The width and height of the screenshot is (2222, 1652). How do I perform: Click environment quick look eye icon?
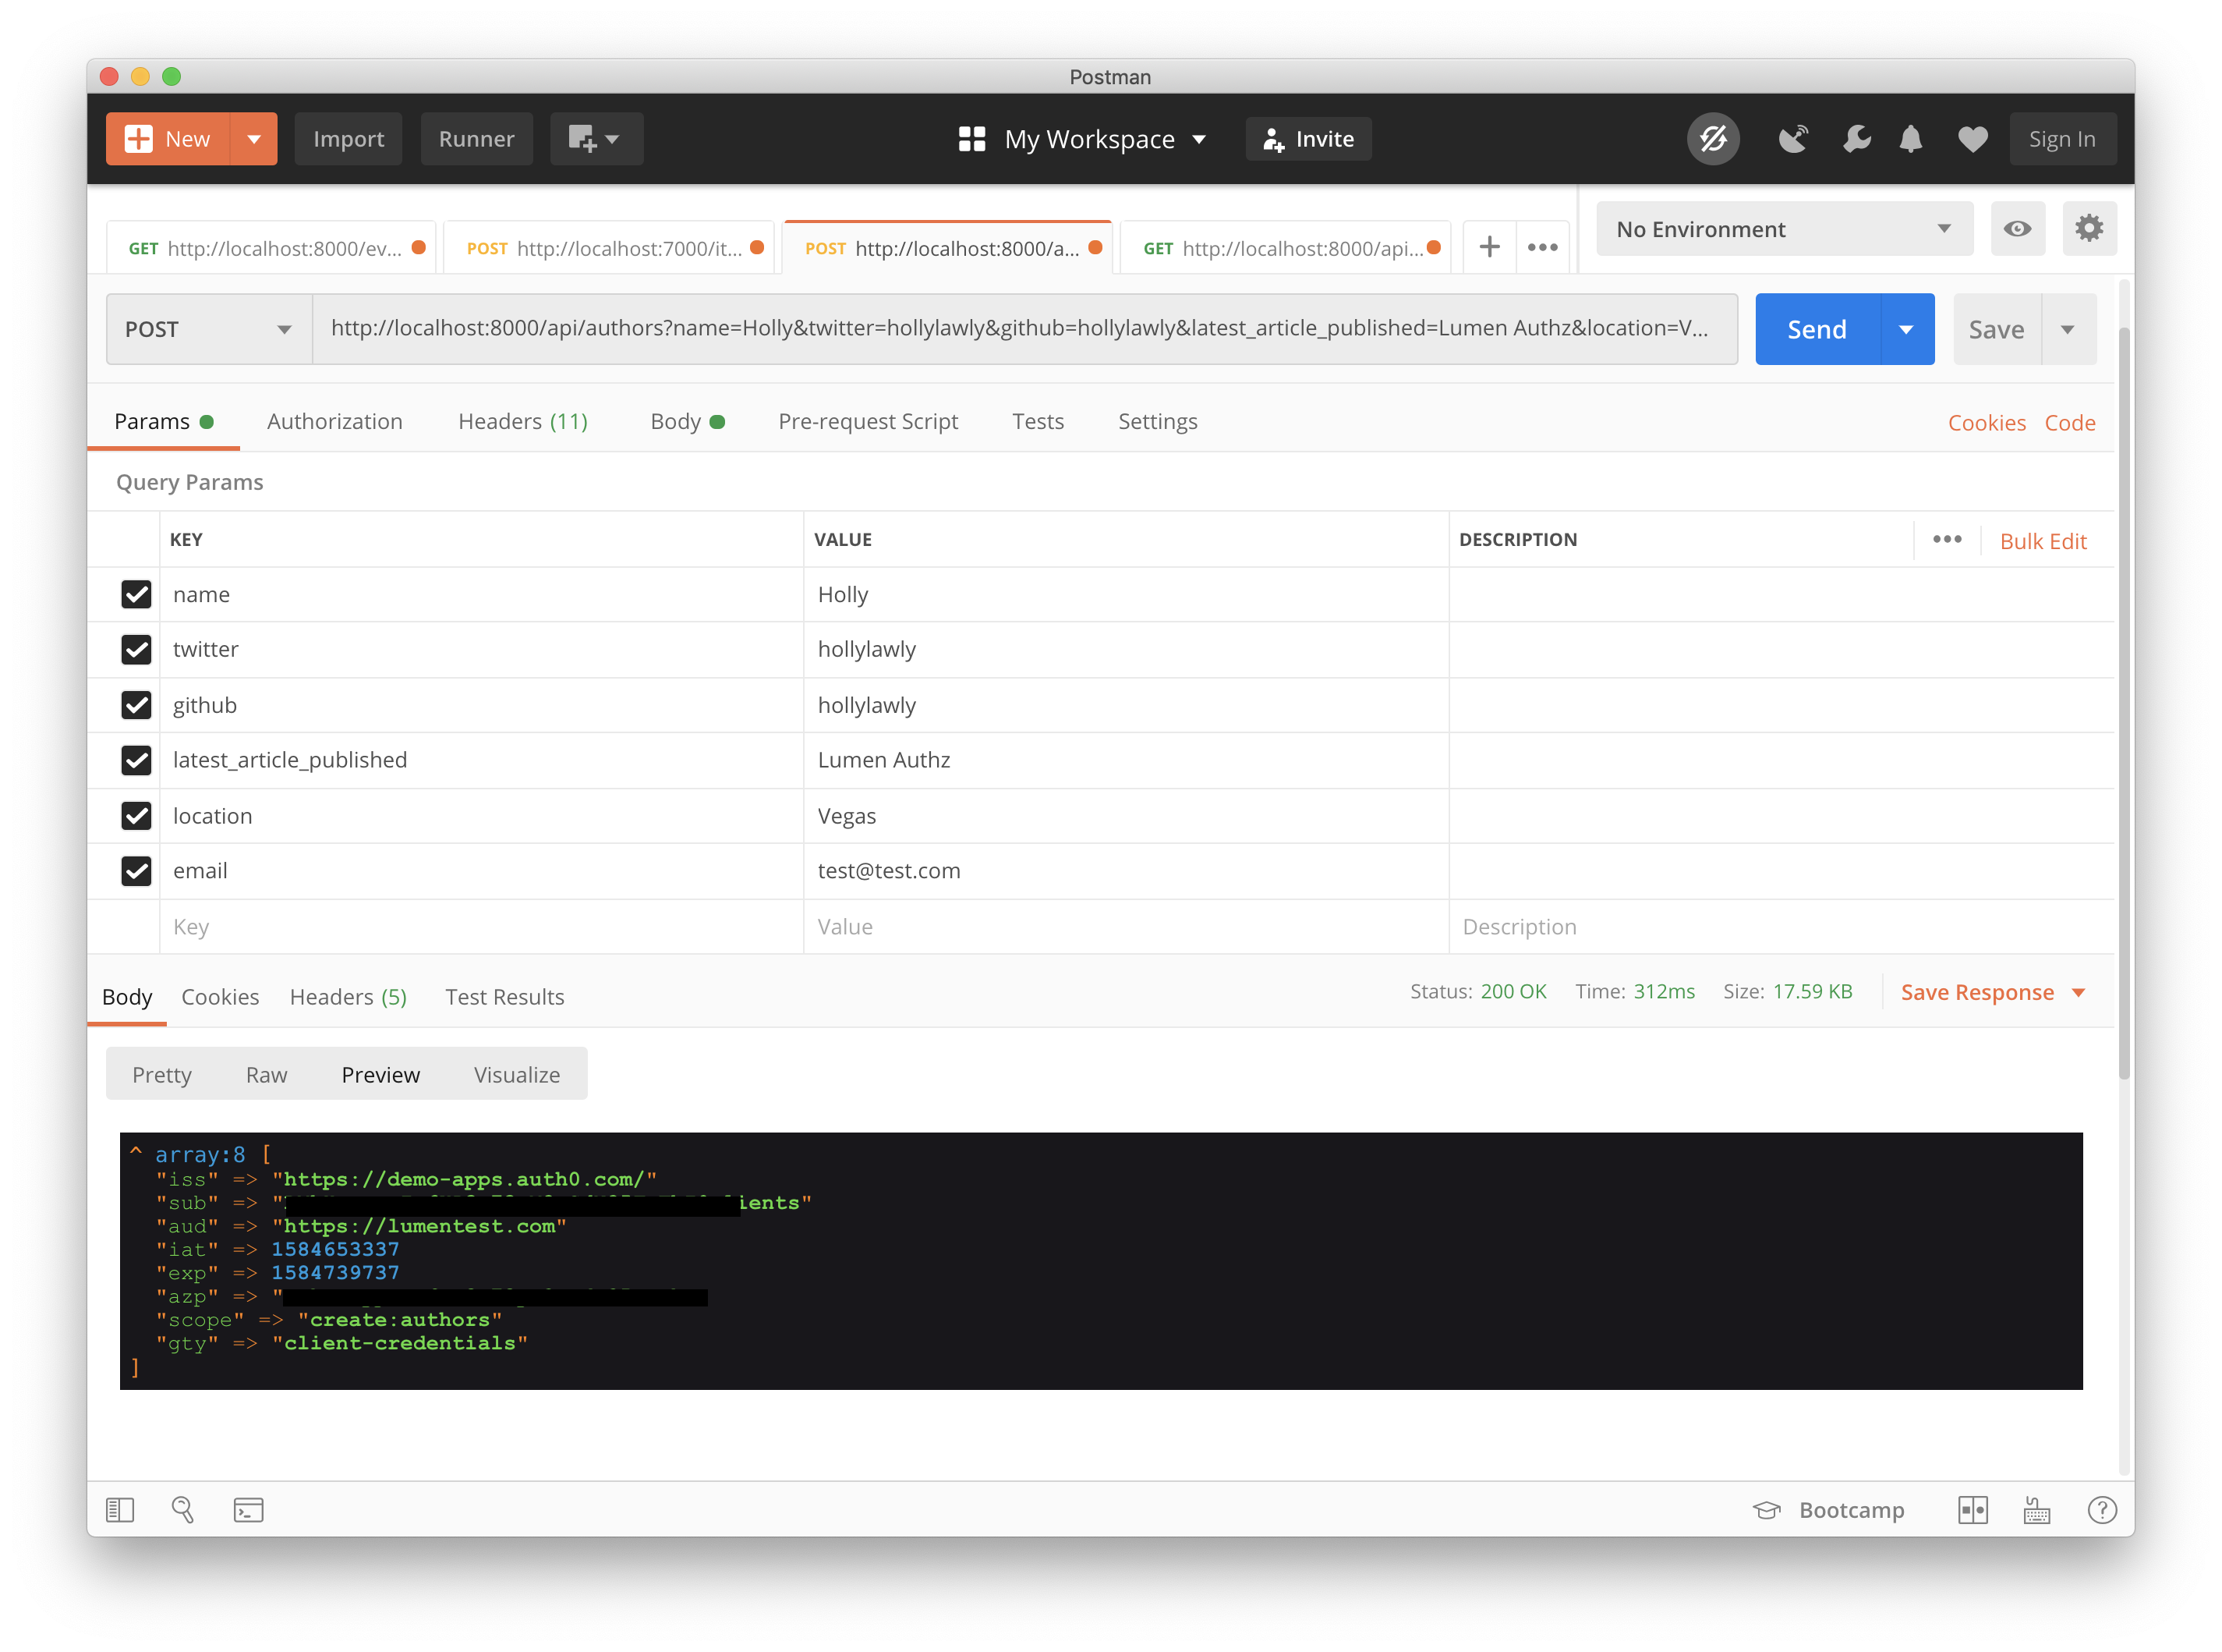click(2016, 229)
